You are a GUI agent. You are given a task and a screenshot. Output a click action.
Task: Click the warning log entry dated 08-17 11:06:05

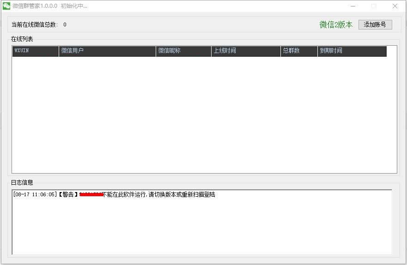[x=114, y=194]
